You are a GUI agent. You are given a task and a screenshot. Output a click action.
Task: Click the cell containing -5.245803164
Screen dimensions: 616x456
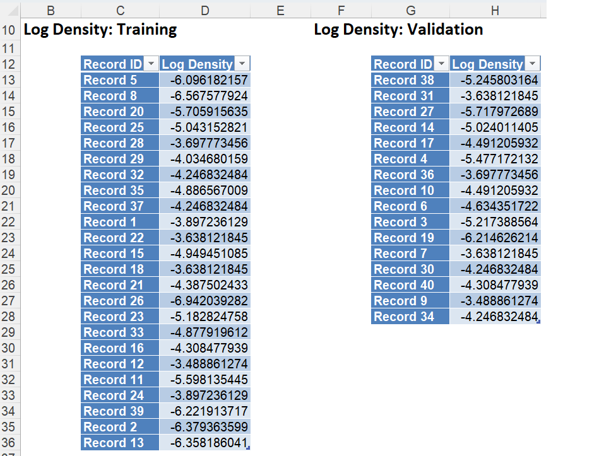coord(495,80)
